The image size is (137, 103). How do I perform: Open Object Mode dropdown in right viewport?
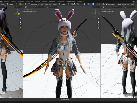111,4
